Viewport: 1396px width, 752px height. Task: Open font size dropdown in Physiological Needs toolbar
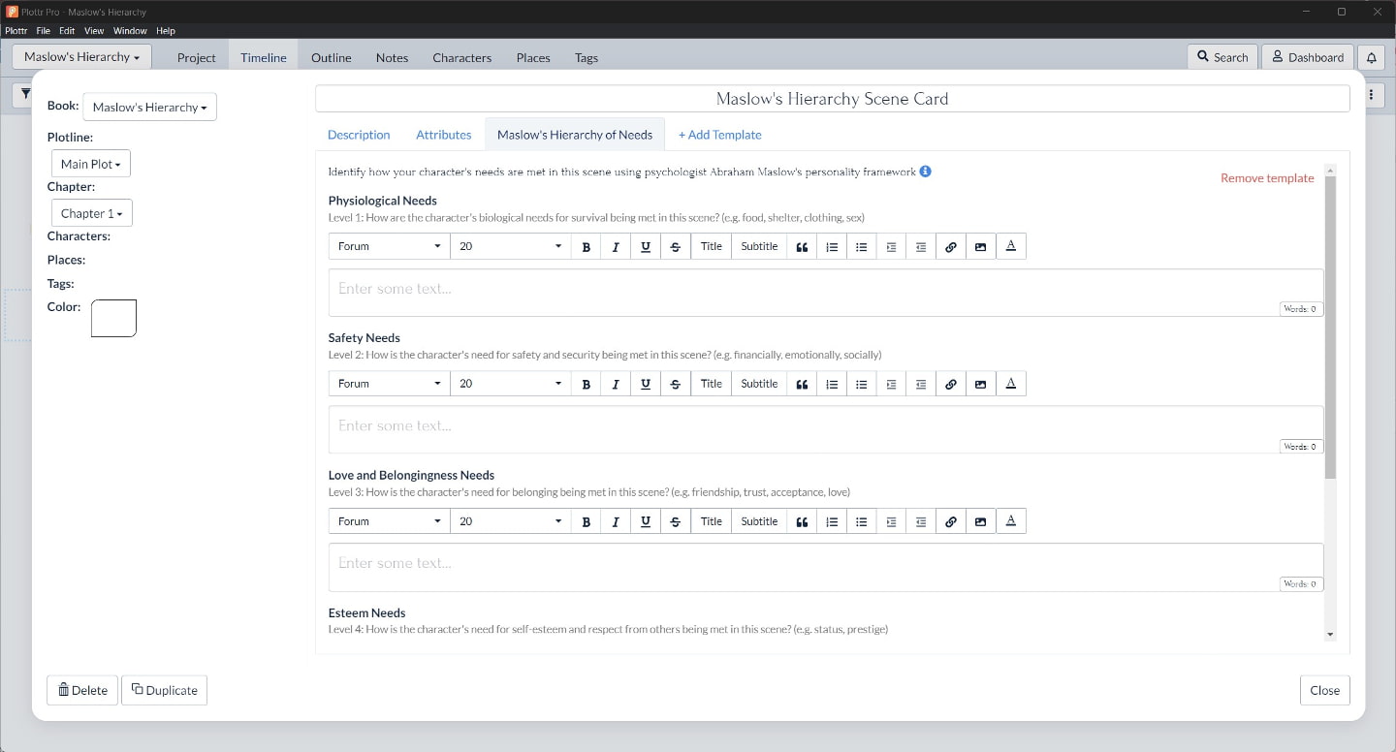[511, 246]
